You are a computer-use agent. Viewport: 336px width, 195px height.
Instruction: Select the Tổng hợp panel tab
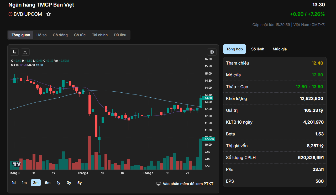click(x=234, y=49)
